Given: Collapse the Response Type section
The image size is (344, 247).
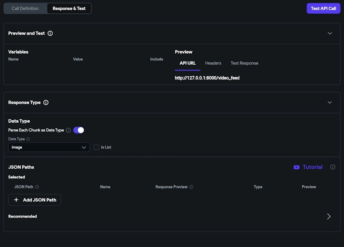Looking at the screenshot, I should pyautogui.click(x=330, y=103).
